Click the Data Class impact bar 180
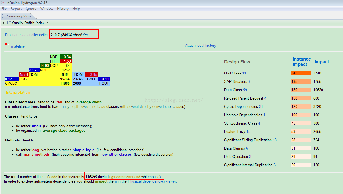This screenshot has height=194, width=343. point(301,90)
